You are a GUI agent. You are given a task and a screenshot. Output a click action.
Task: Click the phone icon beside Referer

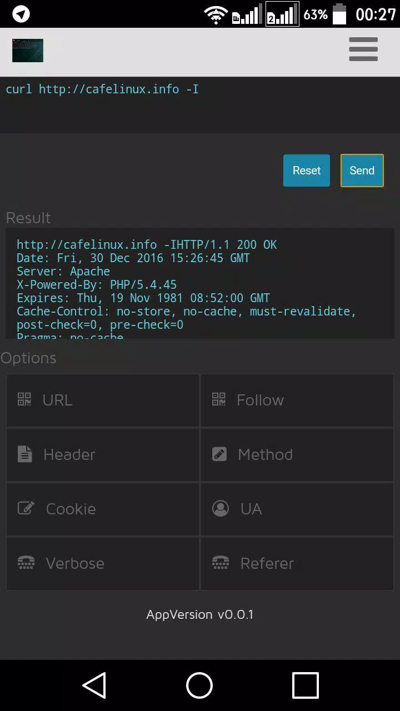tap(221, 563)
